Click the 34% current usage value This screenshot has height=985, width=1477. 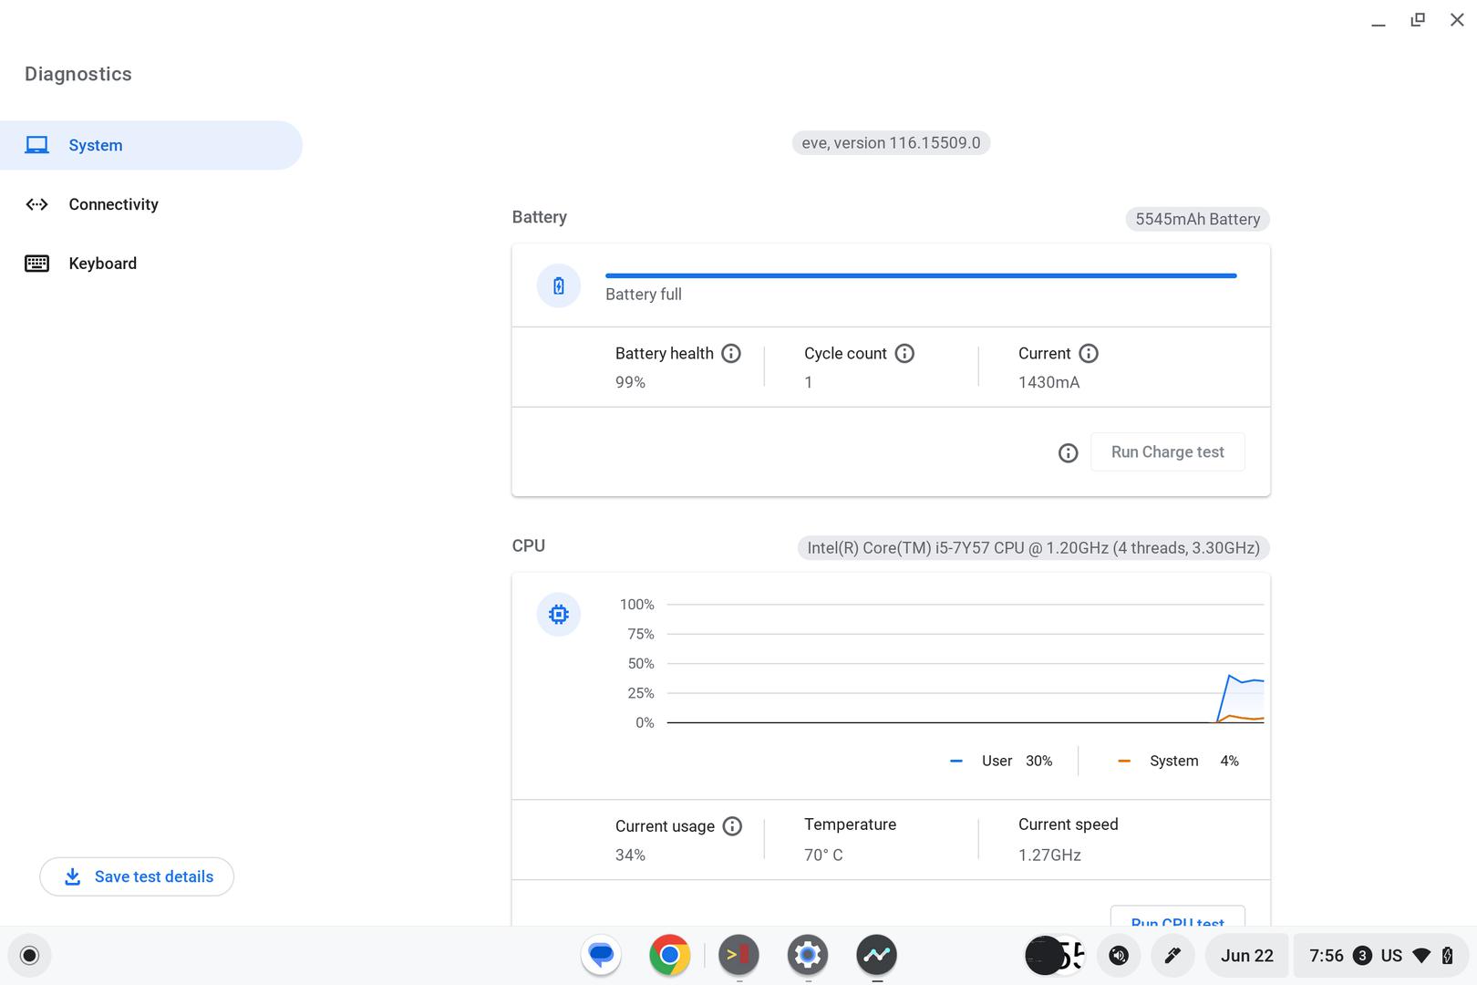coord(630,855)
